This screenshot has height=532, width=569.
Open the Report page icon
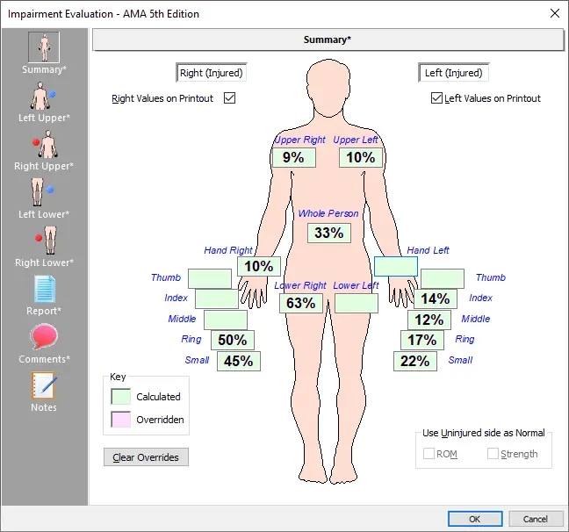[44, 289]
